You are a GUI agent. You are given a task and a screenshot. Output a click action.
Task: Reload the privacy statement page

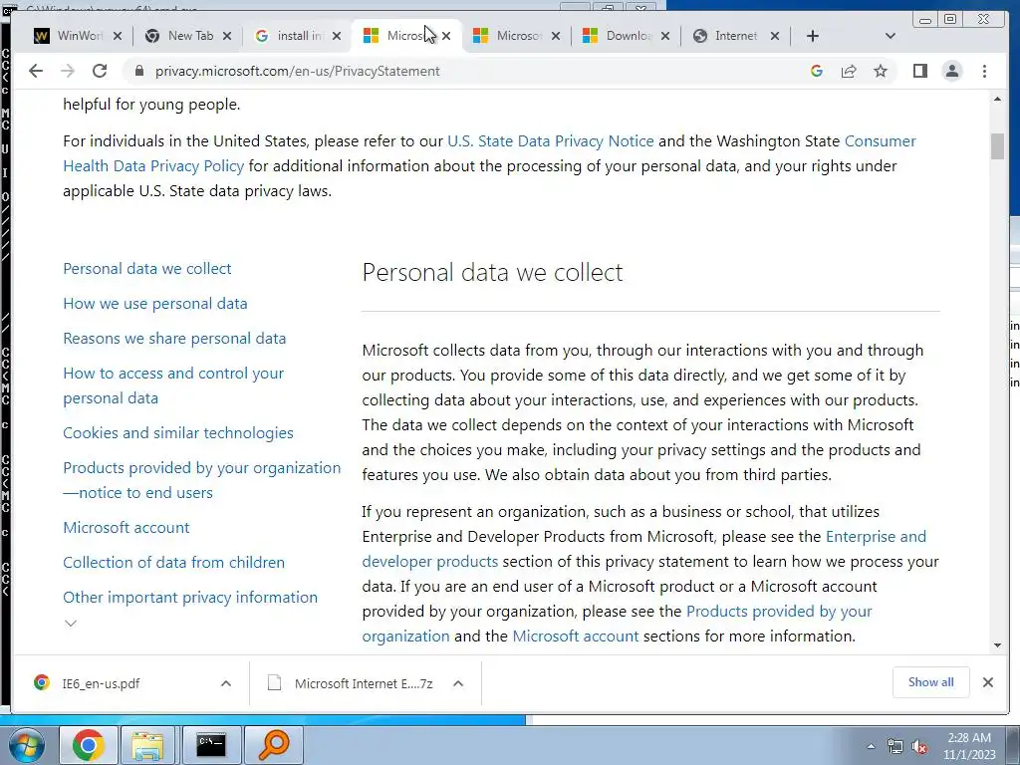tap(100, 71)
